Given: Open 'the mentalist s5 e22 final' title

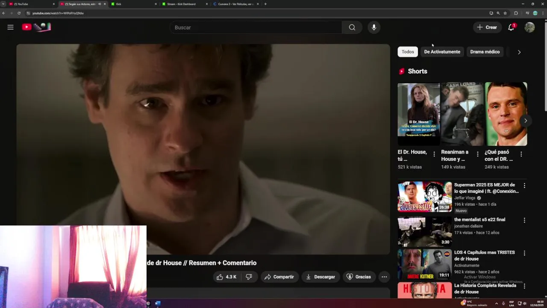Looking at the screenshot, I should click(x=479, y=219).
